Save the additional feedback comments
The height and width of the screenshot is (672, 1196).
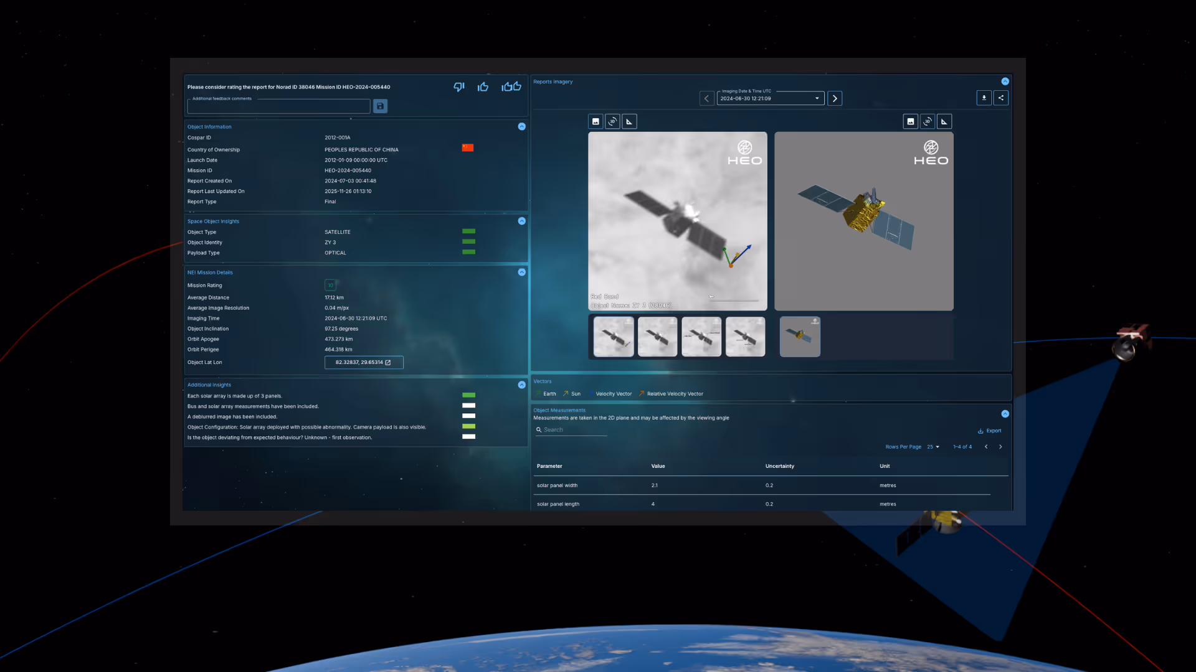(380, 106)
